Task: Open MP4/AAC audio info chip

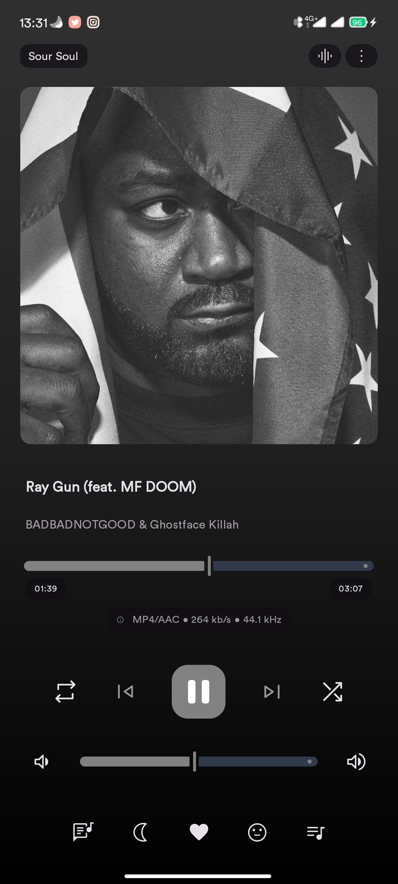Action: [x=199, y=620]
